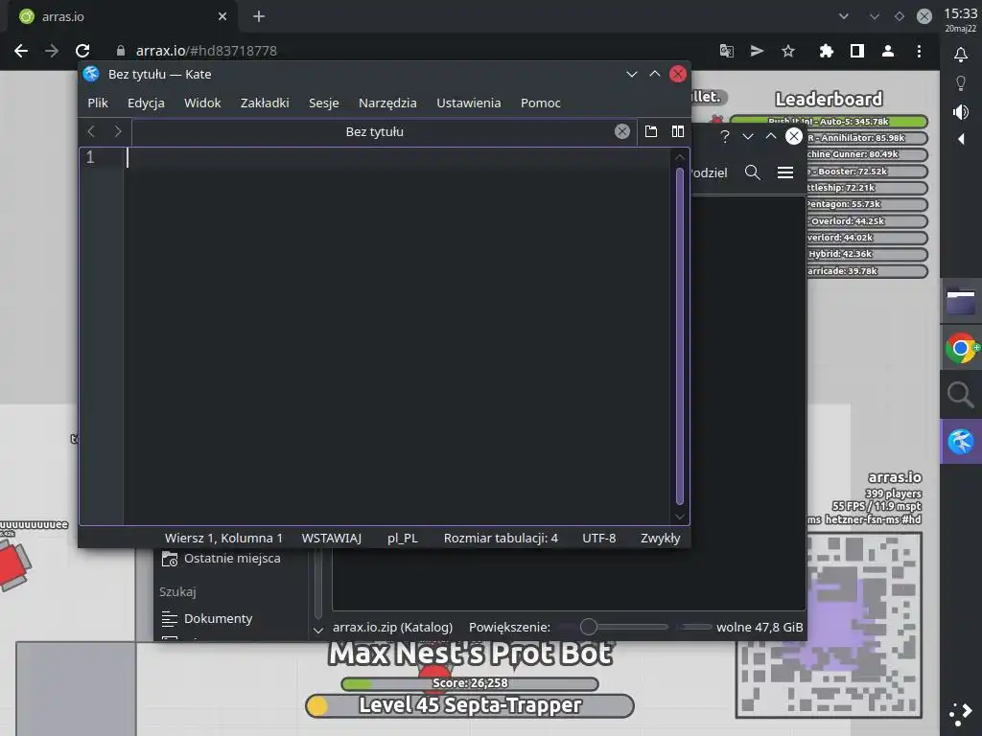Viewport: 982px width, 736px height.
Task: Click scroll down arrow in Kate editor
Action: click(680, 517)
